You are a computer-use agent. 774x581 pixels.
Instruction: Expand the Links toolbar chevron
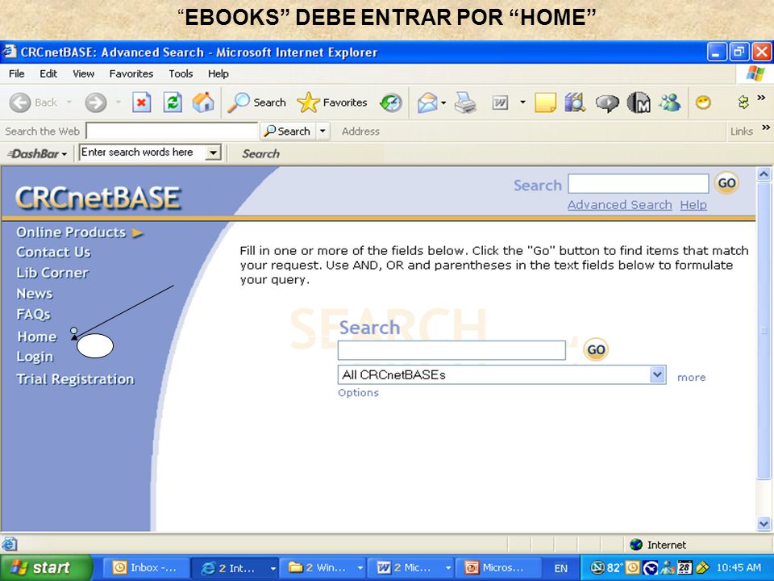[x=766, y=127]
